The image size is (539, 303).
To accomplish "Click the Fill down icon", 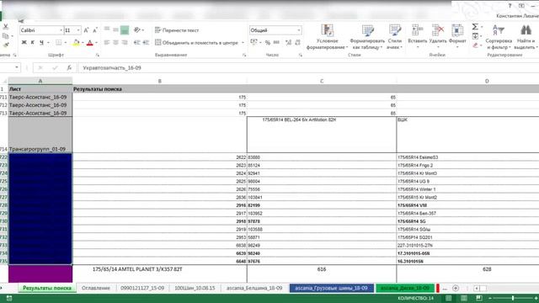I will pos(475,35).
